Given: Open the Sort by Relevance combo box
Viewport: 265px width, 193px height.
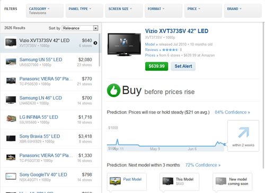Looking at the screenshot, I should pos(80,28).
